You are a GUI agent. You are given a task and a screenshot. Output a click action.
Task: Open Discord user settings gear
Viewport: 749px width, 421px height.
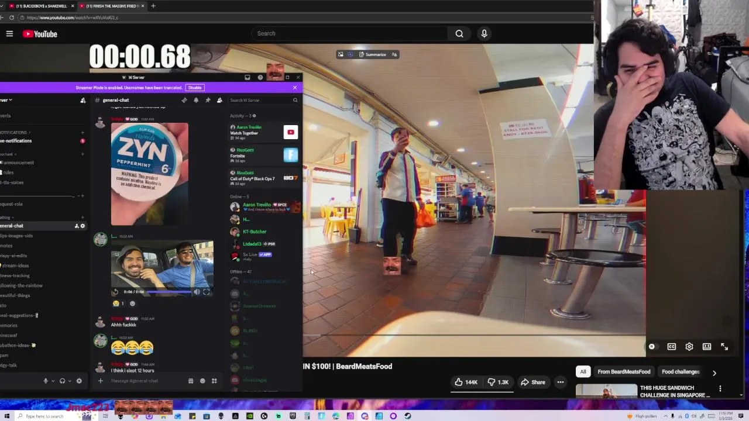(79, 381)
